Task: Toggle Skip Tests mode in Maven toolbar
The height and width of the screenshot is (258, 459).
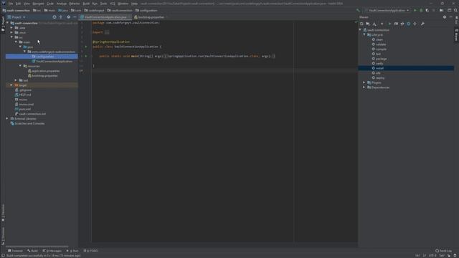Action: [409, 24]
